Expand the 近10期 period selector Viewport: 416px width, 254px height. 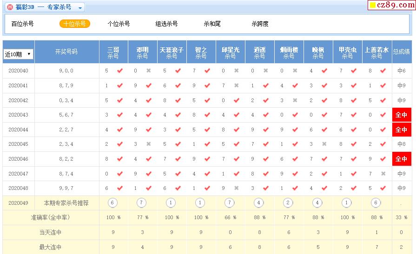(x=18, y=54)
